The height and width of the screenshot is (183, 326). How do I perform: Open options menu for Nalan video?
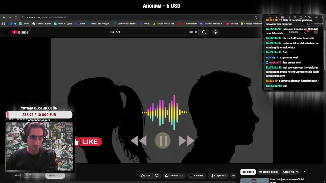coord(307,180)
